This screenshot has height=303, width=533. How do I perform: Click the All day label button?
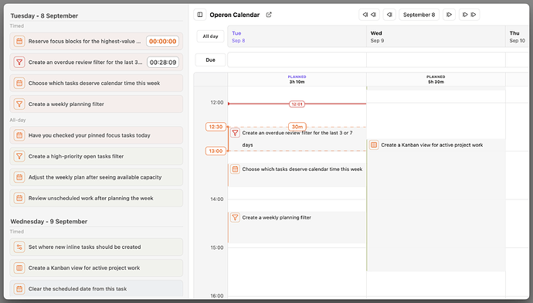click(210, 36)
